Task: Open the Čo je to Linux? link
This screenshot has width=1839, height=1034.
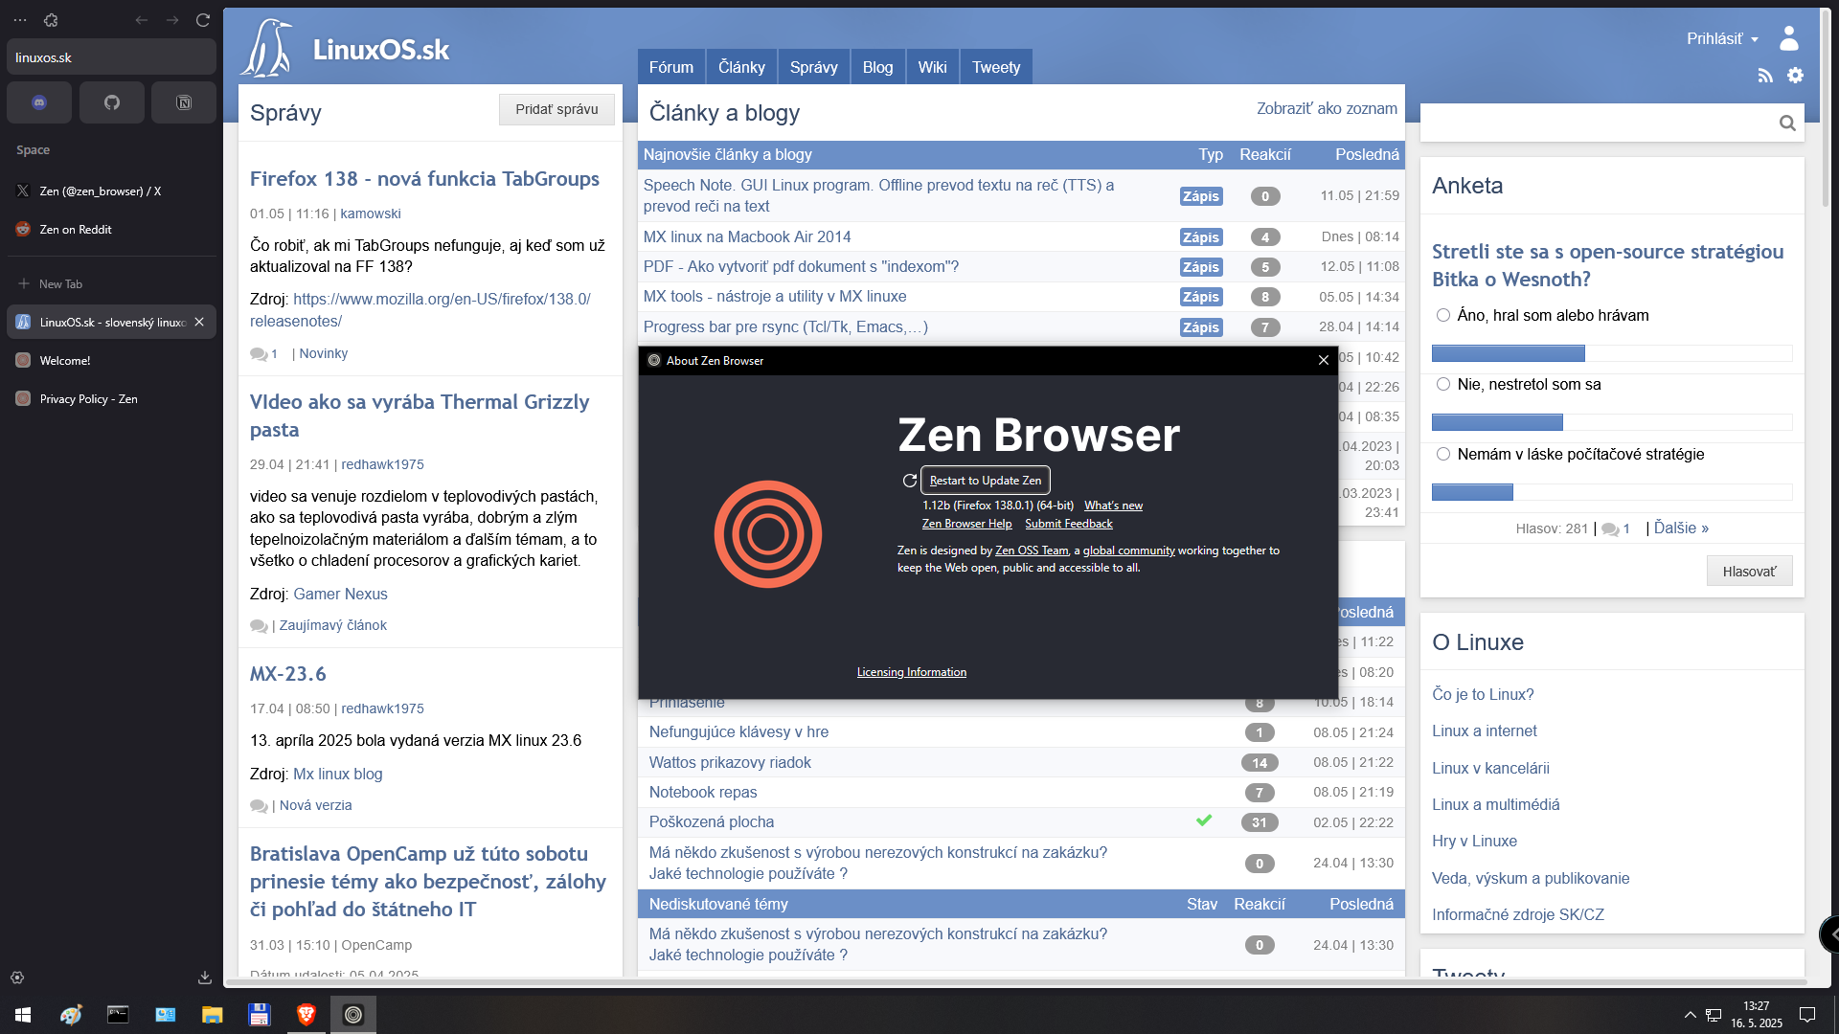Action: pos(1483,694)
